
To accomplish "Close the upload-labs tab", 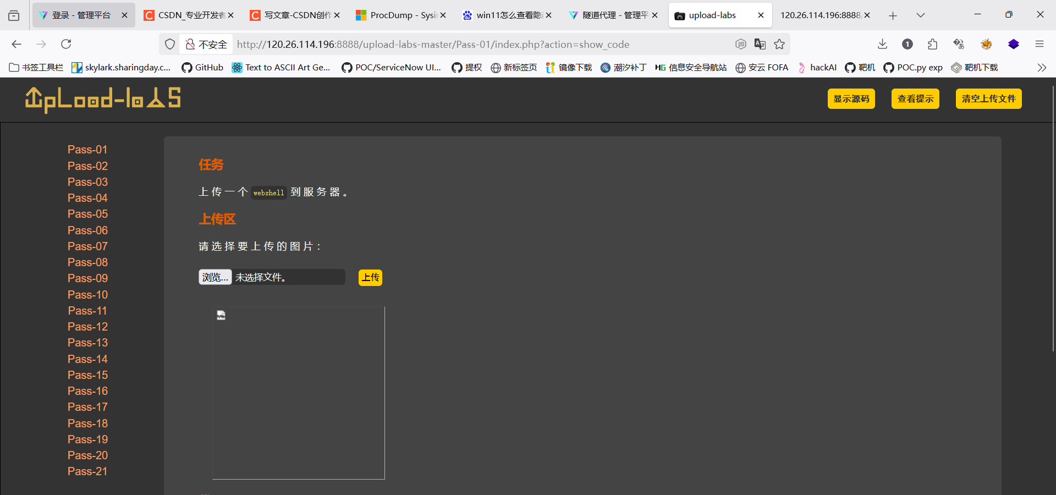I will coord(761,15).
